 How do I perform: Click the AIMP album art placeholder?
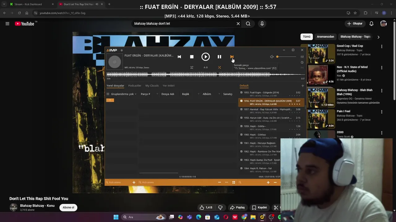pyautogui.click(x=114, y=62)
